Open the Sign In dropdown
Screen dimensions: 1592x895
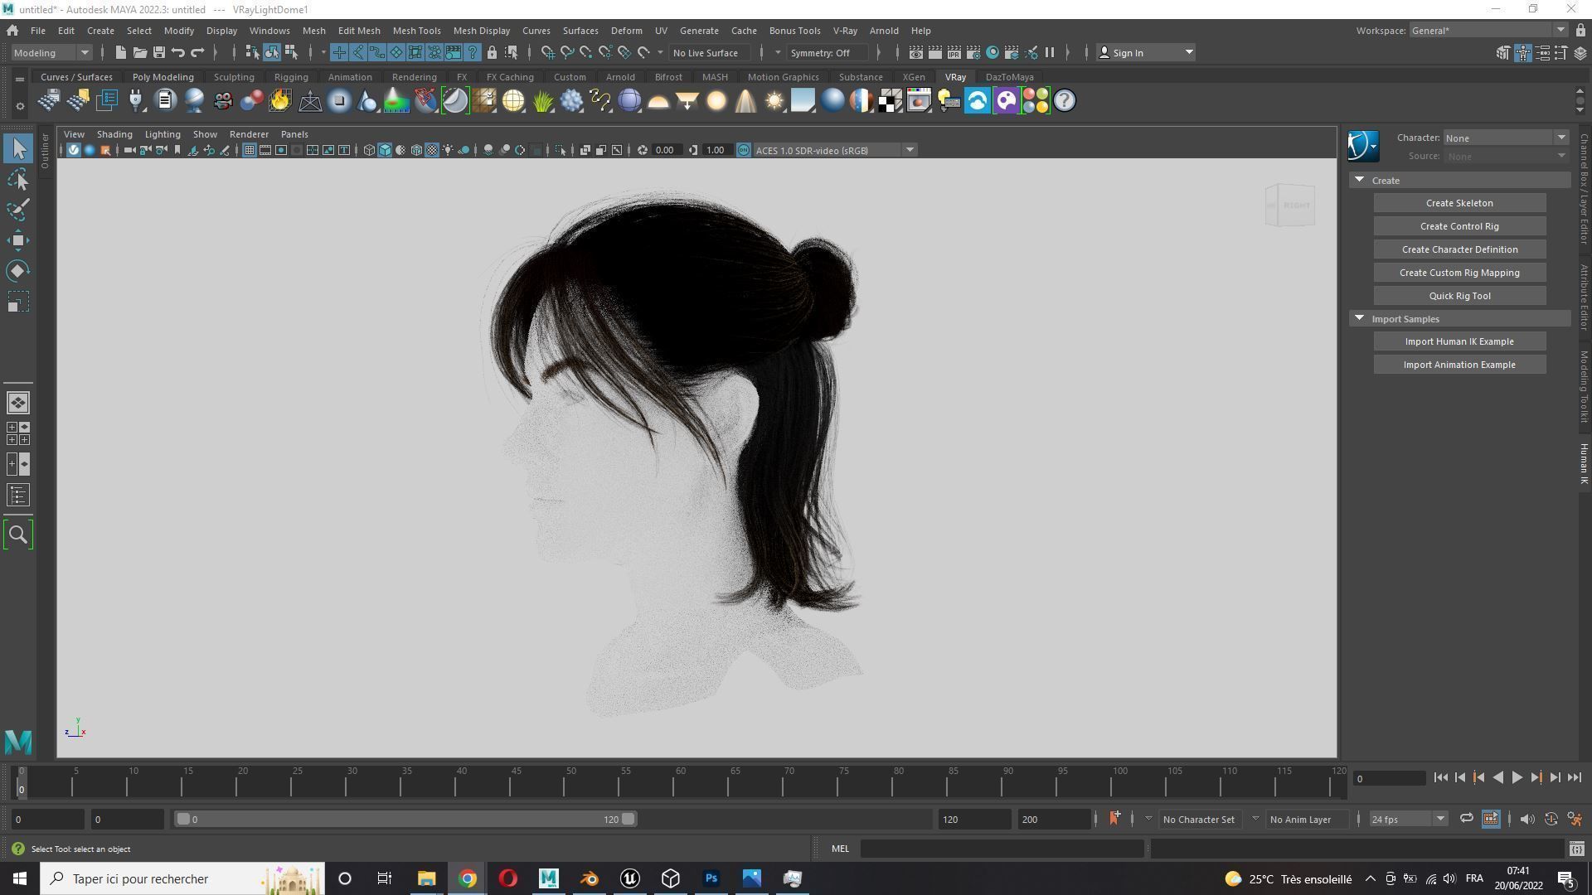[1146, 53]
